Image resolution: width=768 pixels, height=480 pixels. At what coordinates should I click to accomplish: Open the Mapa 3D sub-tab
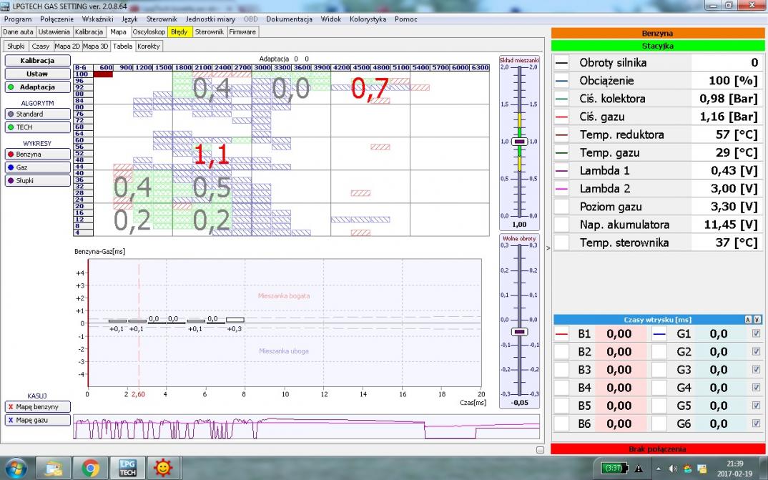tap(96, 46)
